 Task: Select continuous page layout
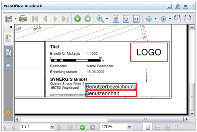pyautogui.click(x=157, y=127)
